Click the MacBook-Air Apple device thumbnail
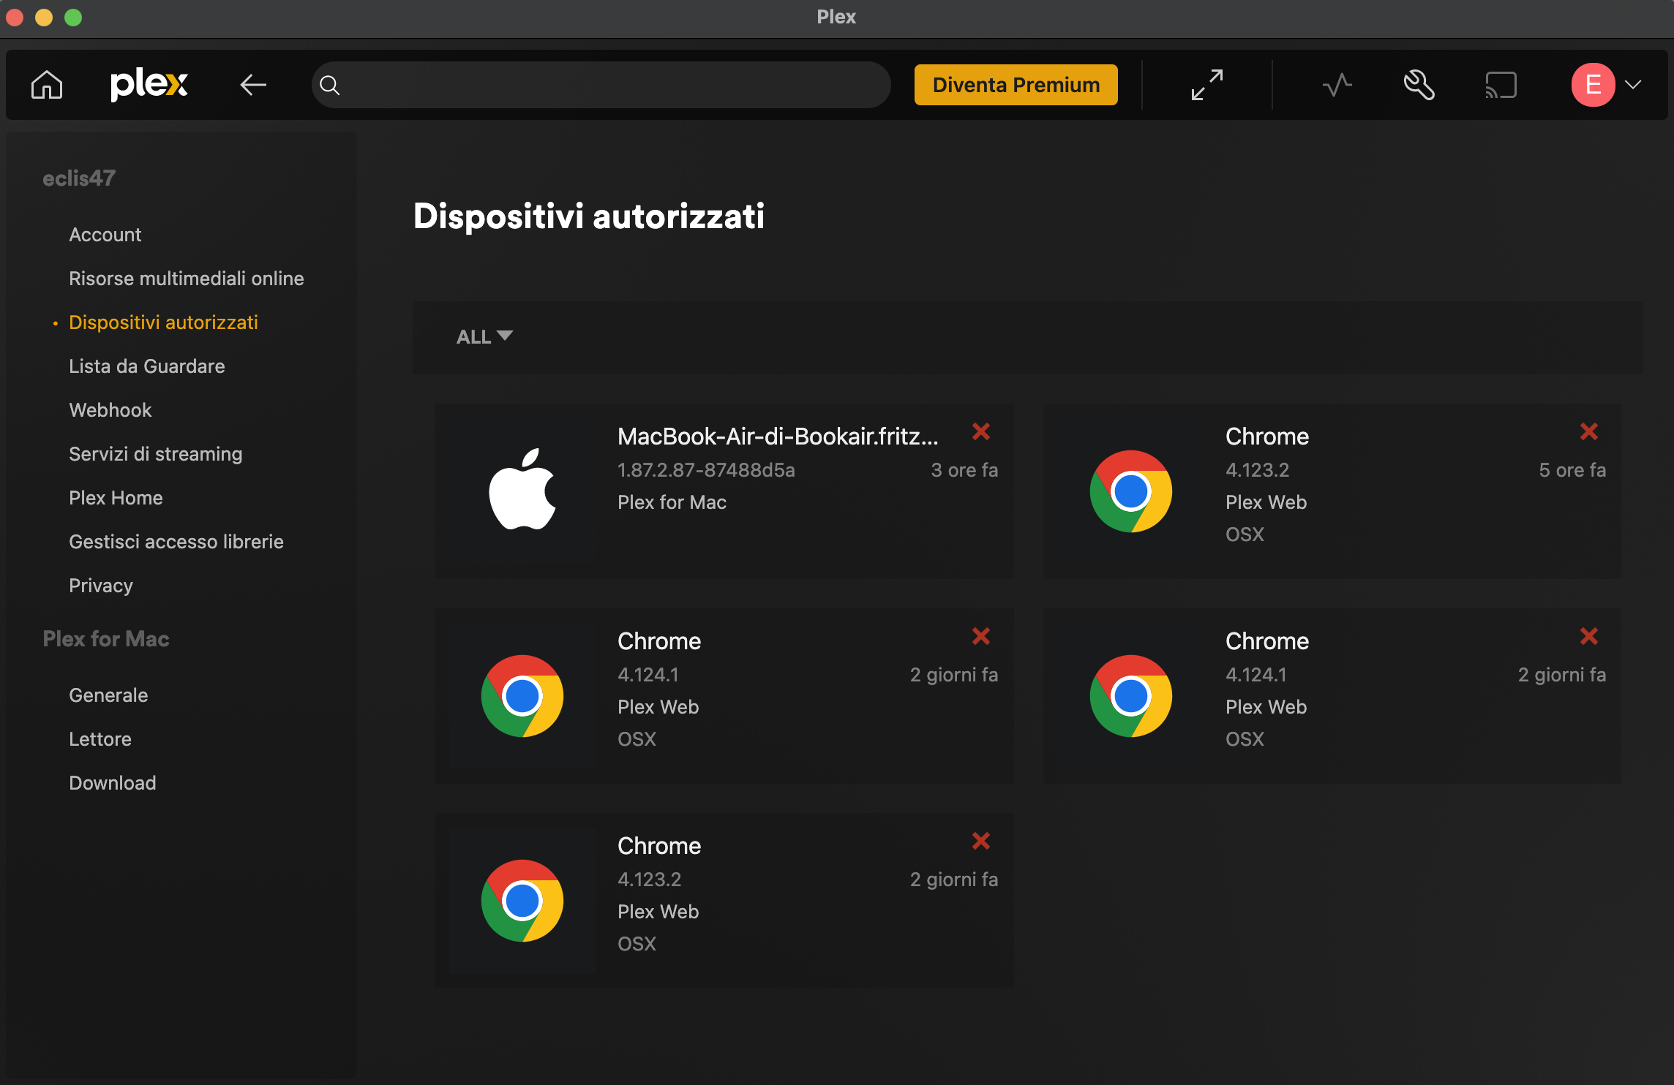This screenshot has height=1085, width=1674. click(x=522, y=490)
